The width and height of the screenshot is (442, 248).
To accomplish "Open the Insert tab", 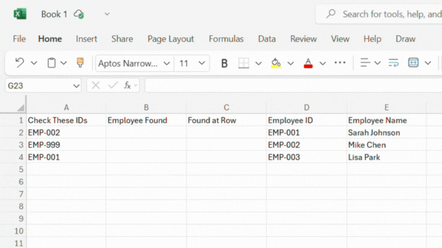I will pos(86,39).
